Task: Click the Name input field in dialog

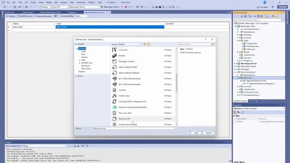Action: [134, 128]
